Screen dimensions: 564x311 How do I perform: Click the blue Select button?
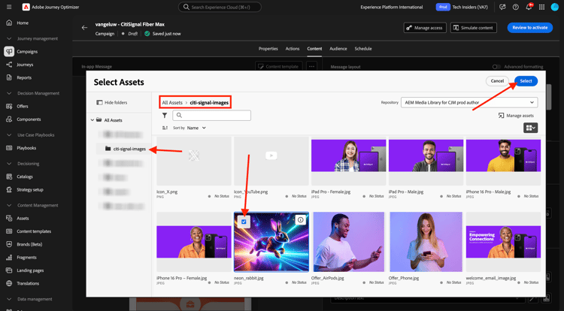click(x=526, y=80)
